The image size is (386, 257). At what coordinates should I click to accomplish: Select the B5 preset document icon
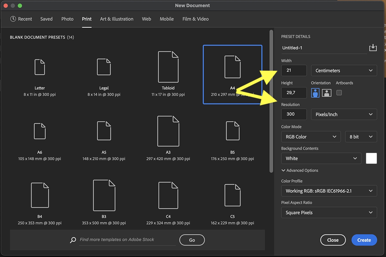click(x=233, y=131)
